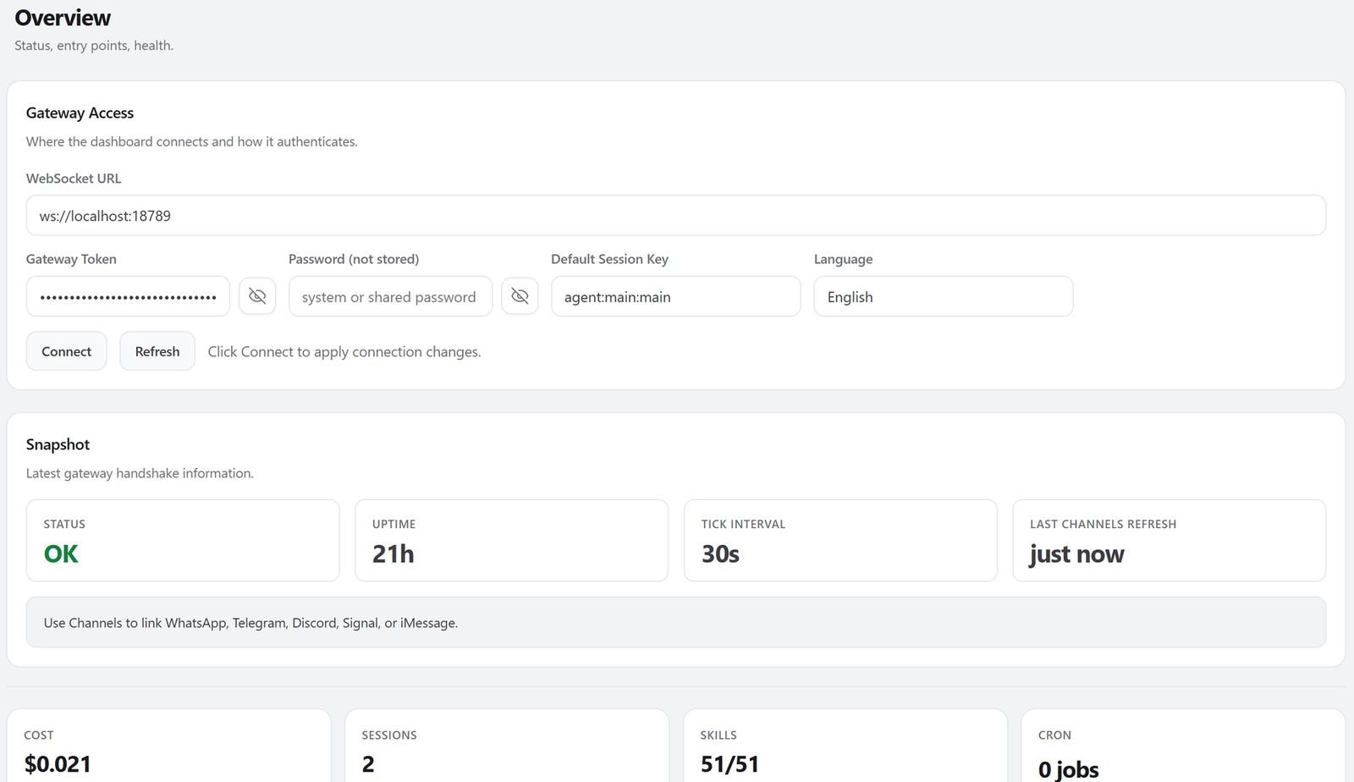Click the Tick Interval 30s card
The height and width of the screenshot is (782, 1354).
[x=840, y=541]
